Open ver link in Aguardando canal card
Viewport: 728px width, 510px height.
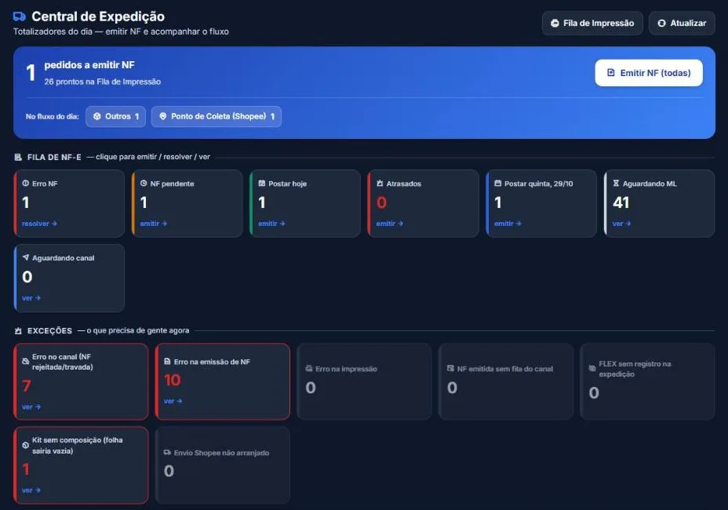[x=31, y=298]
